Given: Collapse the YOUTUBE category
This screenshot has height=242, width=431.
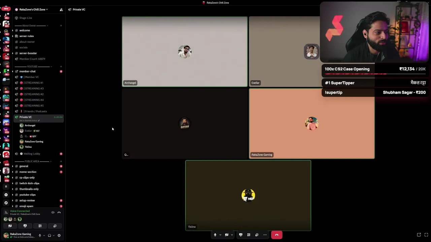Looking at the screenshot, I should pos(33,67).
